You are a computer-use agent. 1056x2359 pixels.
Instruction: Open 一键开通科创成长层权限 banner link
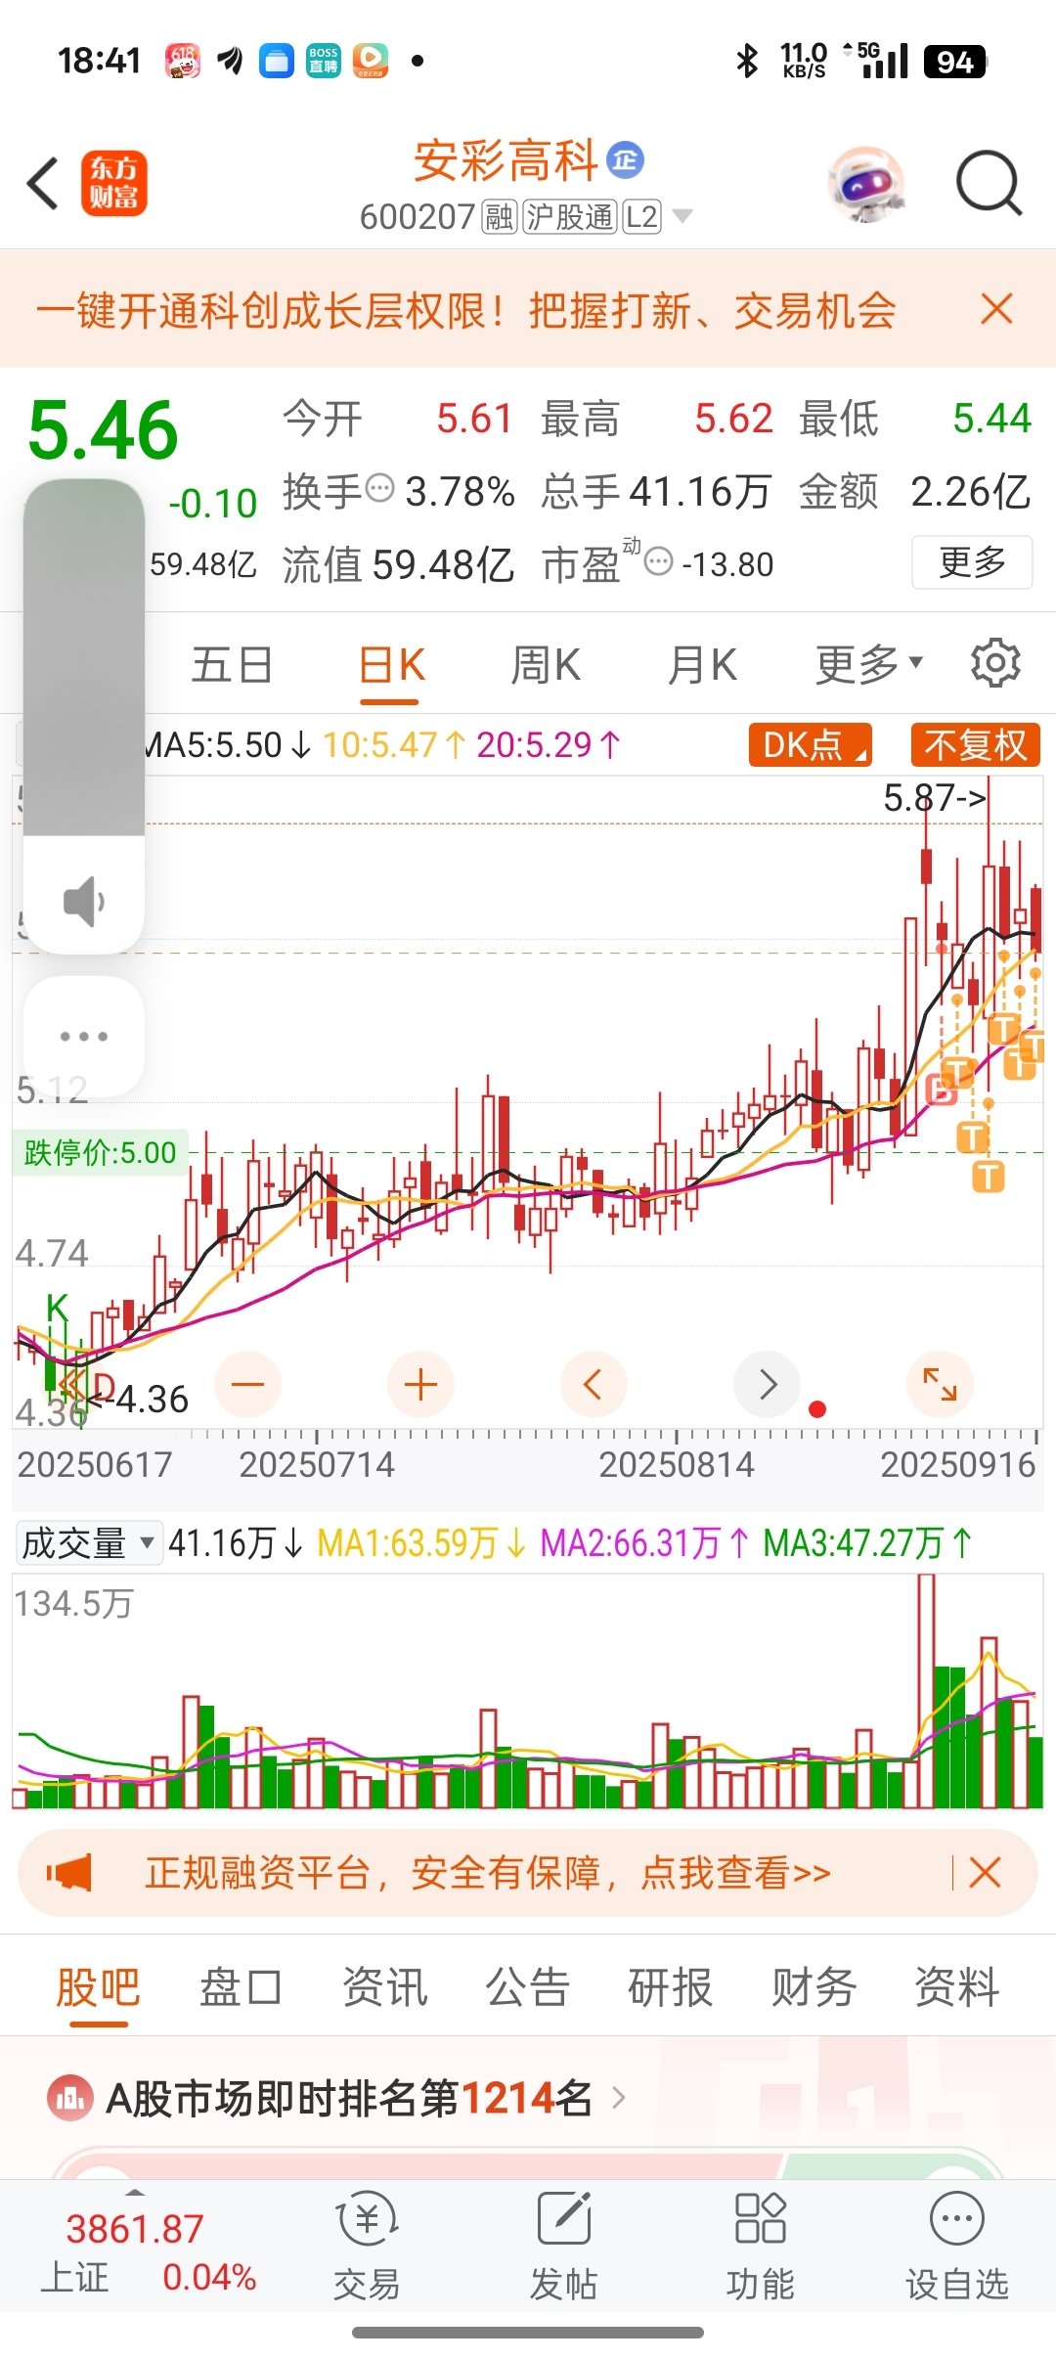[466, 310]
